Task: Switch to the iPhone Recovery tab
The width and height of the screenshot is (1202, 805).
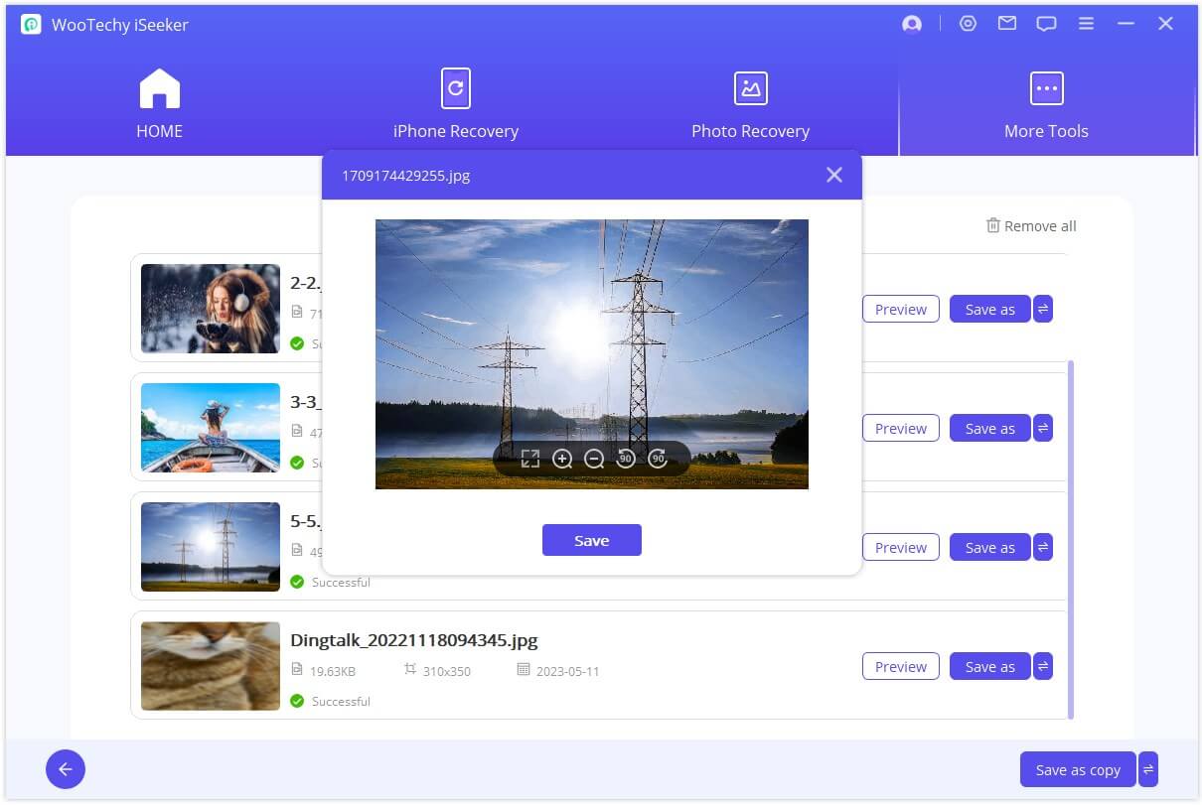Action: 455,104
